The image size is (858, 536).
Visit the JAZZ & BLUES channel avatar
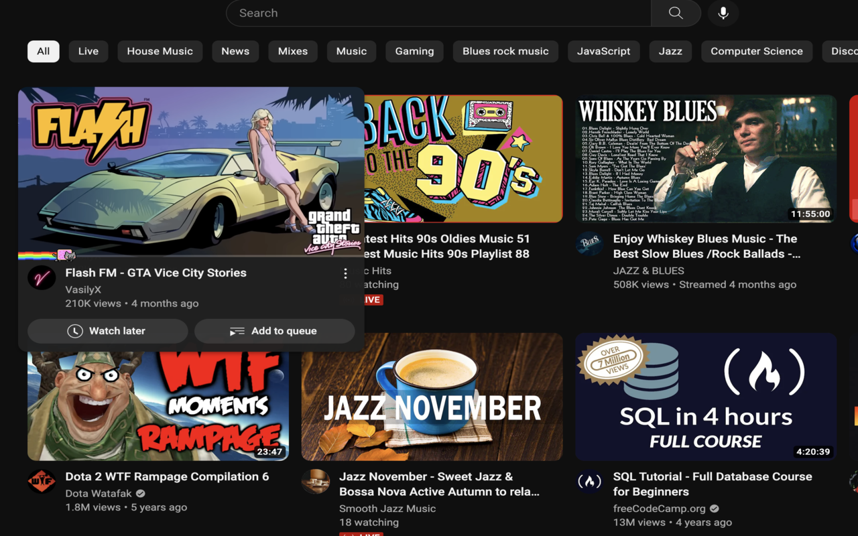click(x=589, y=243)
